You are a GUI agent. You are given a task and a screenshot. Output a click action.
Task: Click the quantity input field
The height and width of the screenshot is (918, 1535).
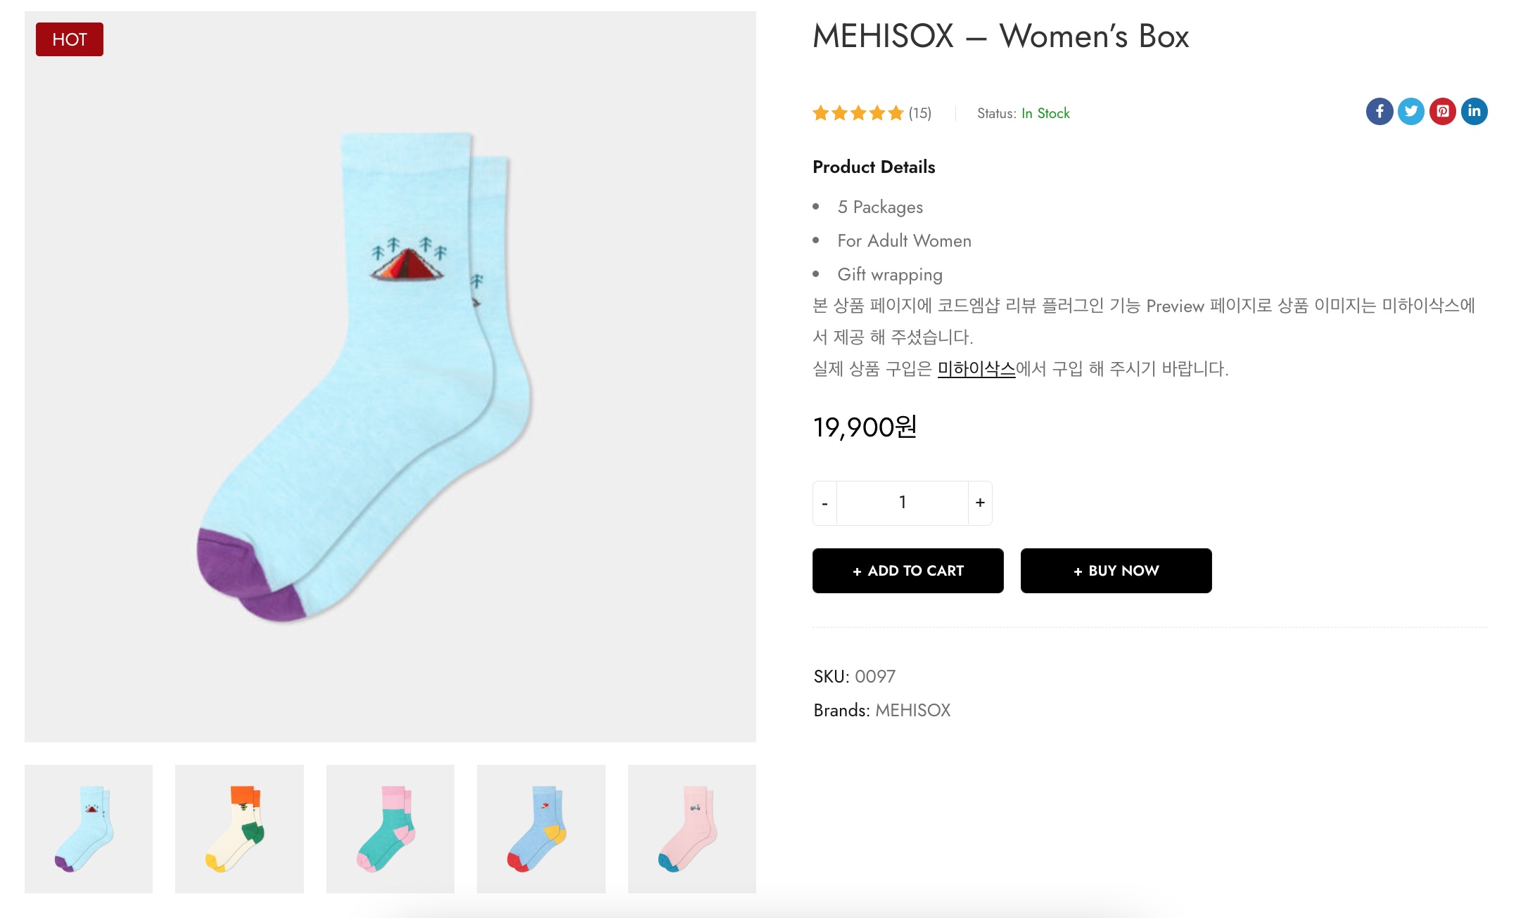tap(902, 503)
